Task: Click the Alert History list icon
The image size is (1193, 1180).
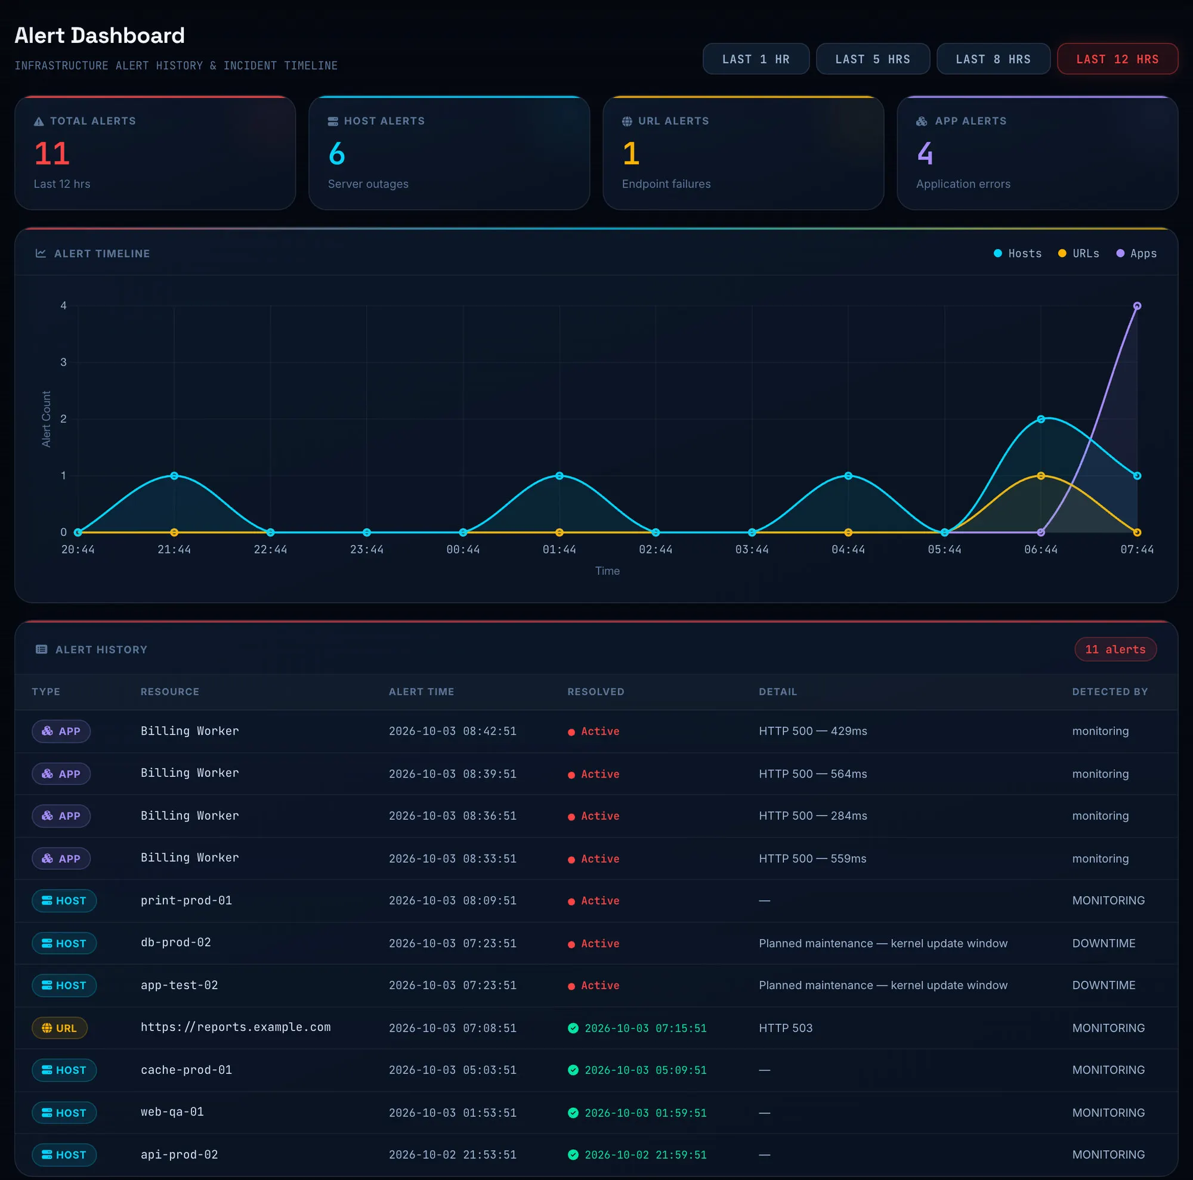Action: 41,649
